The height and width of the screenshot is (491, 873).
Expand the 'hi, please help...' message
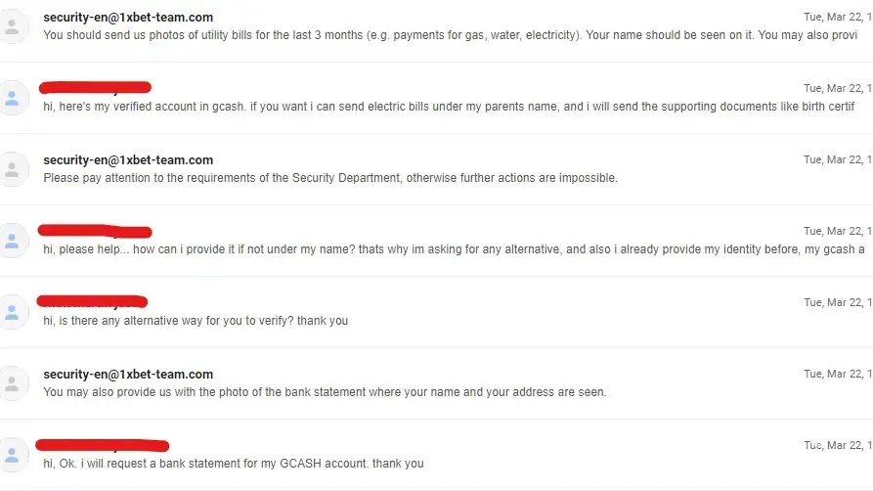point(450,249)
